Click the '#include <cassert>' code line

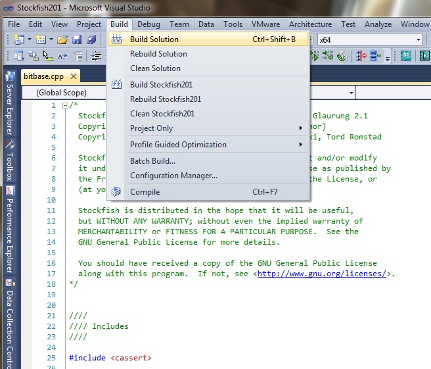[110, 358]
